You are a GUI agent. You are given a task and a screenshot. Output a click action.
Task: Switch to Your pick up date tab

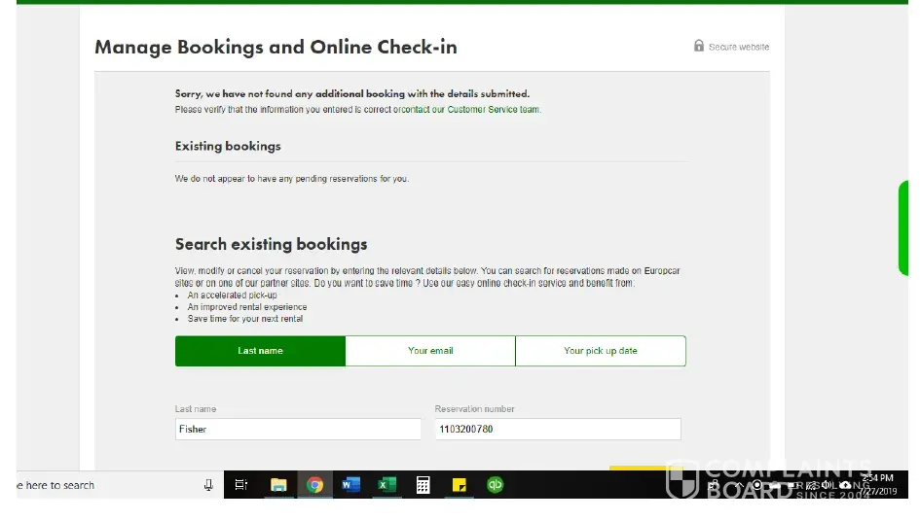pyautogui.click(x=601, y=351)
